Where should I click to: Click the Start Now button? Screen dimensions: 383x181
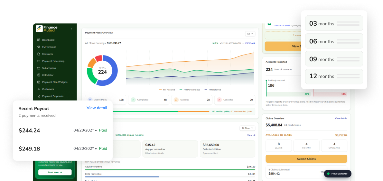click(x=55, y=172)
